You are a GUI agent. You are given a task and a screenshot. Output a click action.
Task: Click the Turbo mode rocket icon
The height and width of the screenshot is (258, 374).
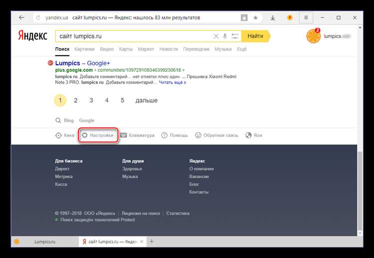[289, 17]
